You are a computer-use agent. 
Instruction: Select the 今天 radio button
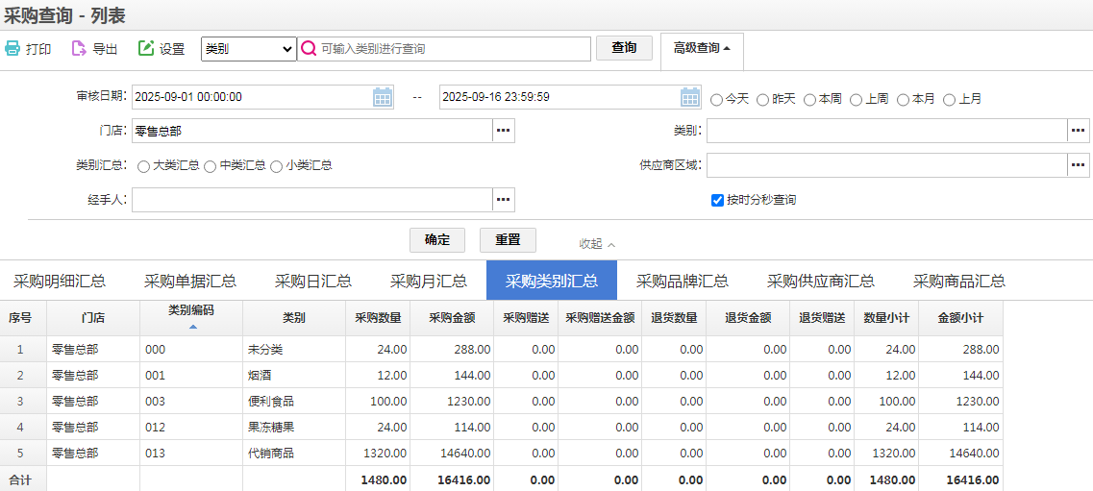click(717, 99)
